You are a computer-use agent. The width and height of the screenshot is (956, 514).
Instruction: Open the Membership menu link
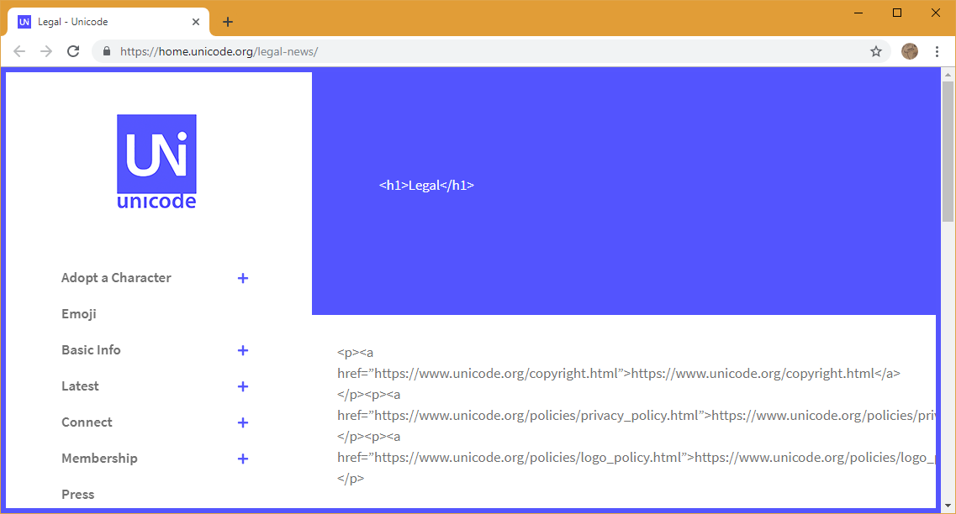click(99, 458)
